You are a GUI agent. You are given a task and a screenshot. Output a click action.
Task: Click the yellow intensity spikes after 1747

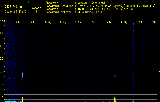115,99
